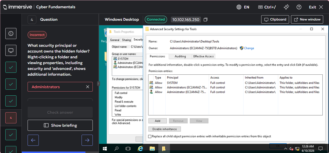Select the Sharing tab in Tools Properties
The image size is (329, 153).
point(126,40)
